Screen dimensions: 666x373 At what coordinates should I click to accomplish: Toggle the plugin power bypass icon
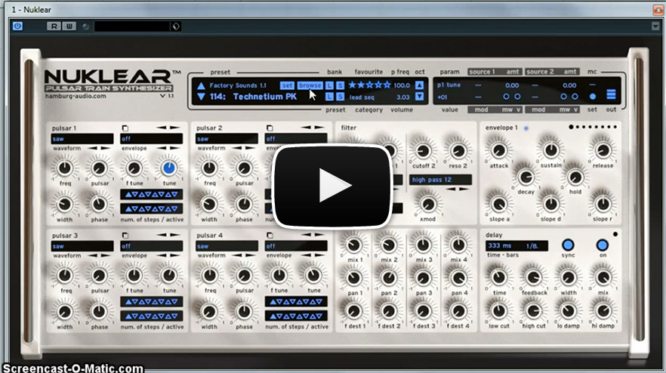18,26
